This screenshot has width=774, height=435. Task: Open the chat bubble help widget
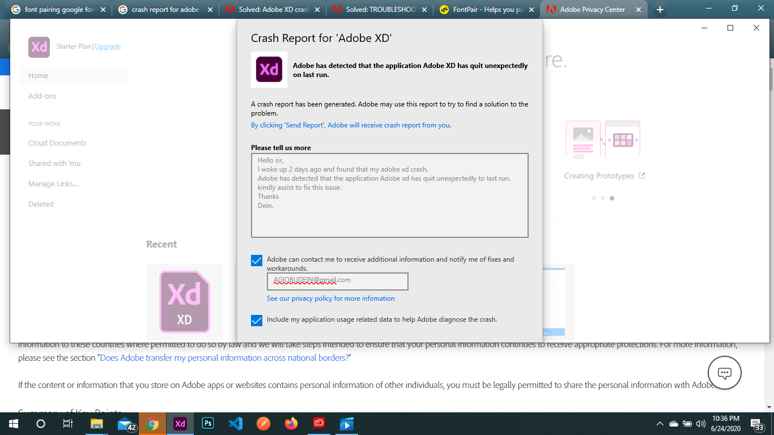point(725,373)
